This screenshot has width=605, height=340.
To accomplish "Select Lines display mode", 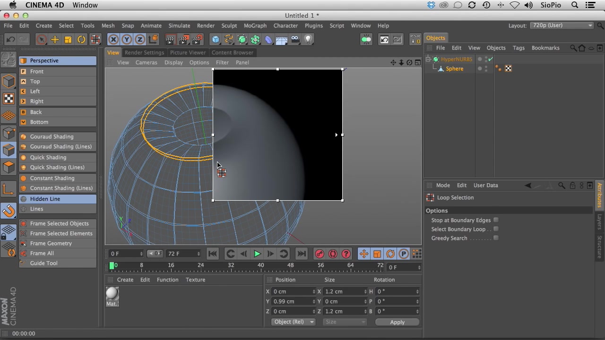I will tap(58, 209).
